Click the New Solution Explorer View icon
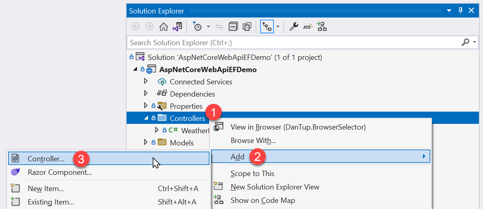The image size is (483, 209). point(219,186)
